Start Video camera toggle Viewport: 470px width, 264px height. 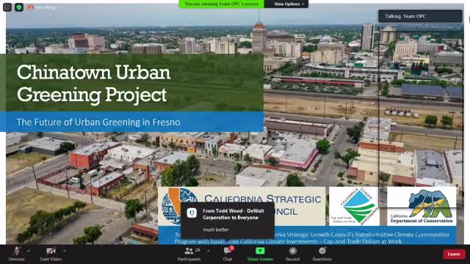(51, 254)
